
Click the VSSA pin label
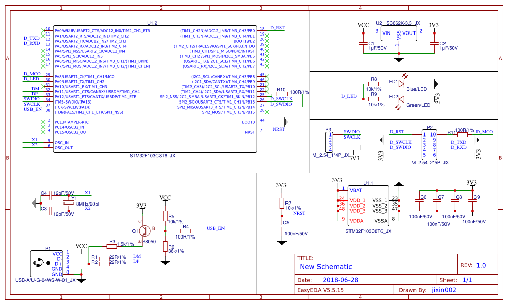(x=381, y=221)
